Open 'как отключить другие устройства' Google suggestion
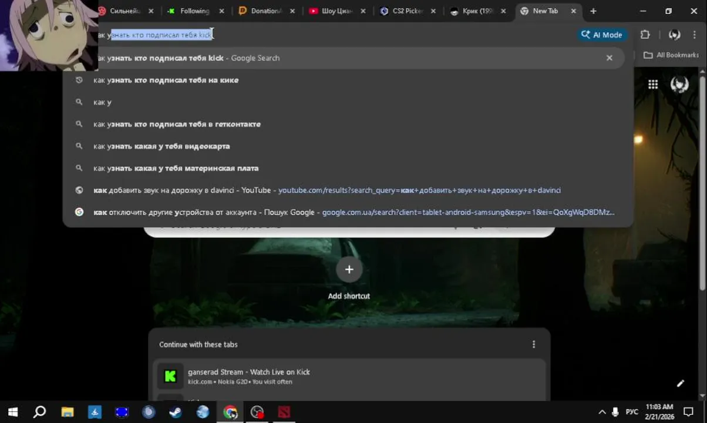The height and width of the screenshot is (423, 707). [x=346, y=212]
